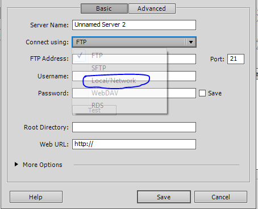Choose RDS in the connection list

point(119,105)
